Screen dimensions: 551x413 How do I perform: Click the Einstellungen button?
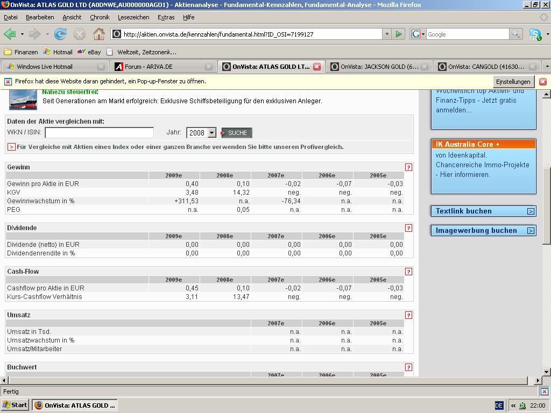[513, 82]
